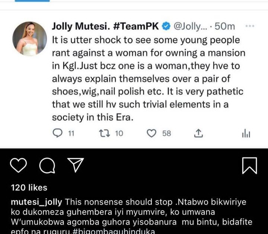Like the tweet with the heart icon

click(x=151, y=133)
